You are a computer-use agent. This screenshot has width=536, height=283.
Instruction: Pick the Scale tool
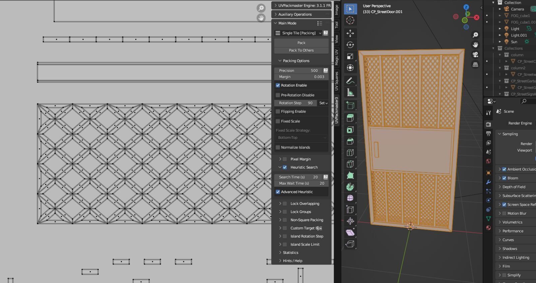click(350, 56)
